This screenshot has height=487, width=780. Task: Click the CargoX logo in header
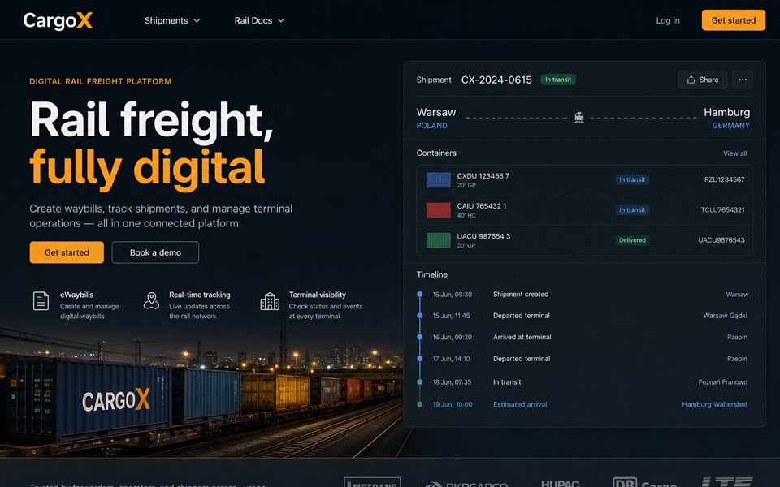(58, 20)
